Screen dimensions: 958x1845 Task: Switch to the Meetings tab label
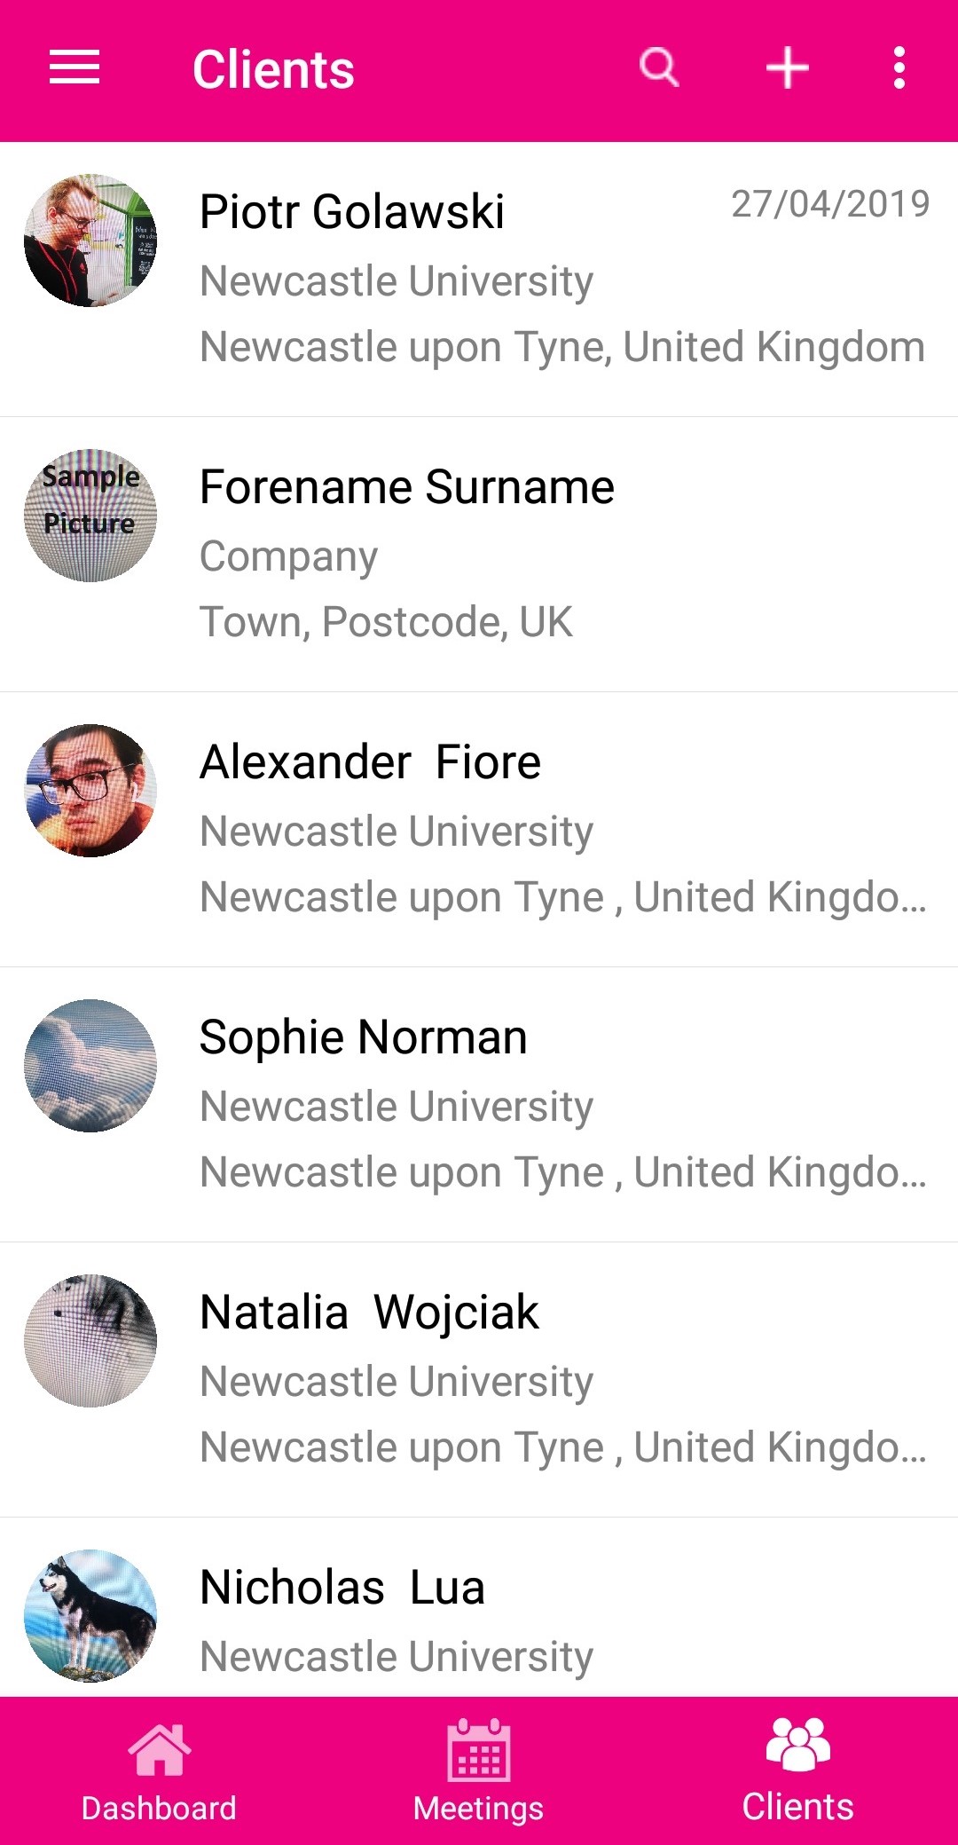(x=478, y=1808)
